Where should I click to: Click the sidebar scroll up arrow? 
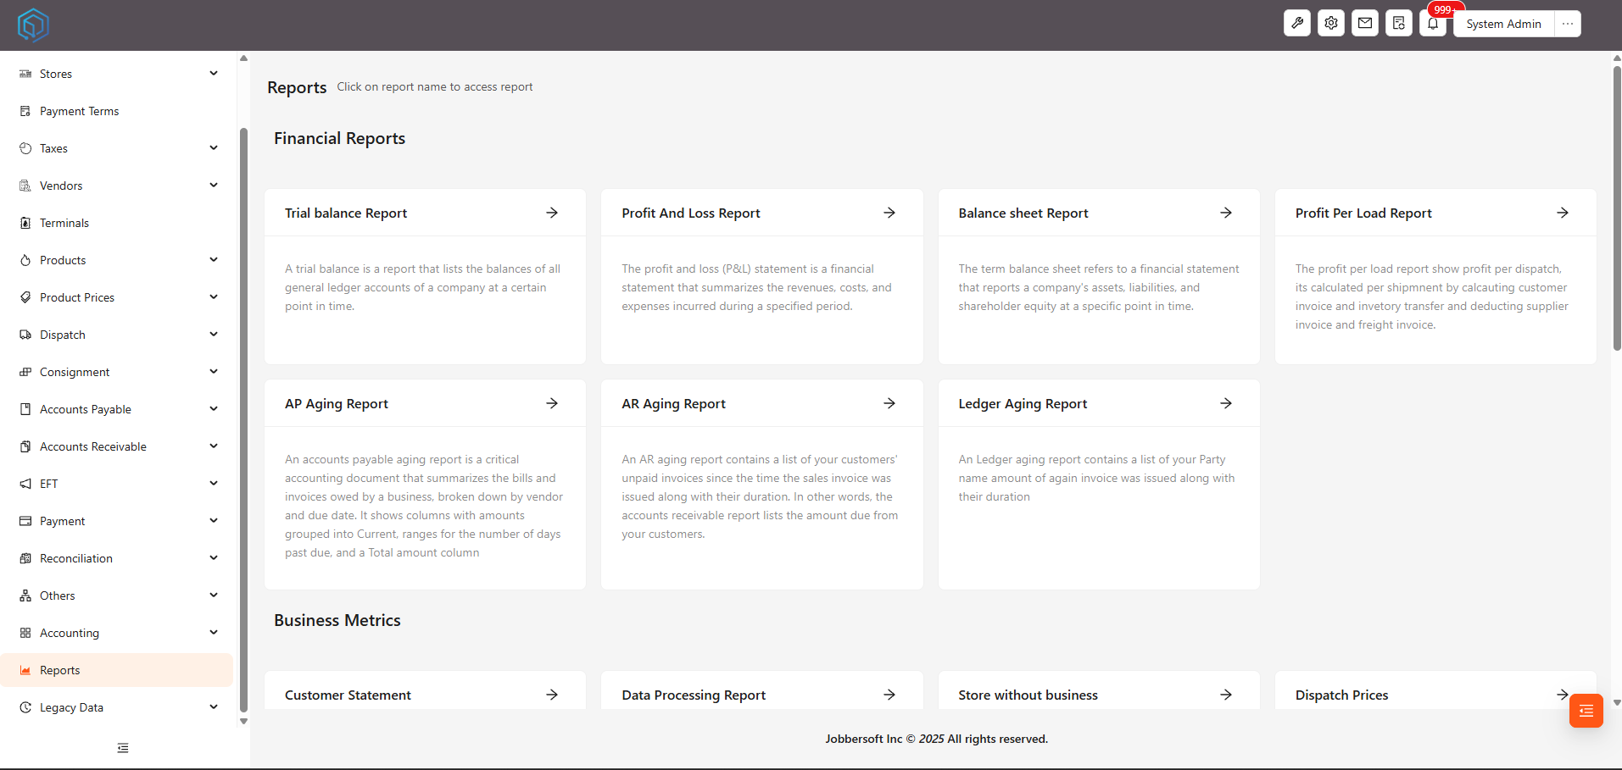(x=243, y=58)
